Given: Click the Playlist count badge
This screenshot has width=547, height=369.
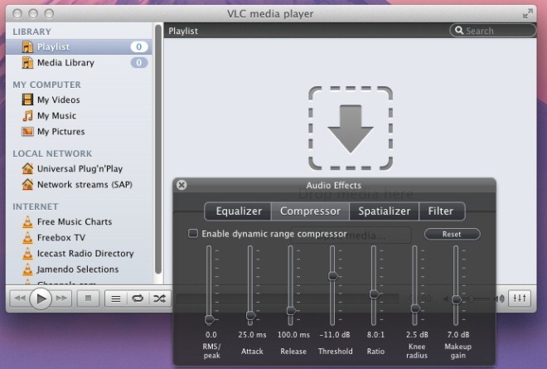Looking at the screenshot, I should (x=139, y=46).
